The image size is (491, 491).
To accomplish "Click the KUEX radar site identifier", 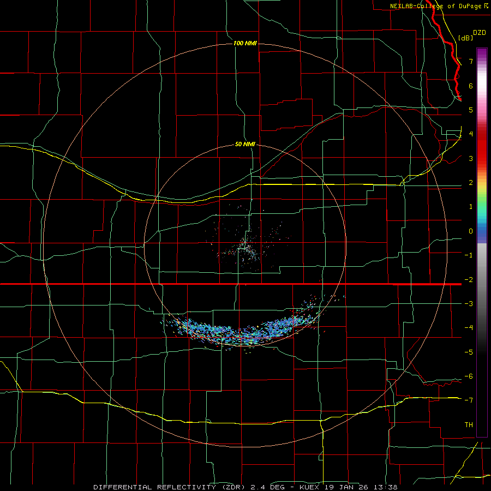I will pos(310,487).
